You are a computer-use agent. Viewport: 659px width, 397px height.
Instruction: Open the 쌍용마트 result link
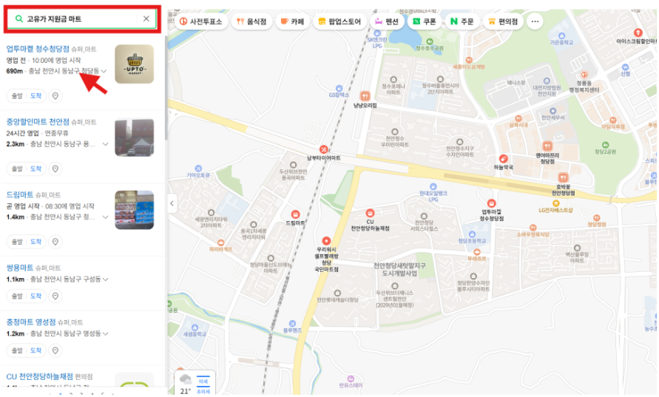pos(19,267)
